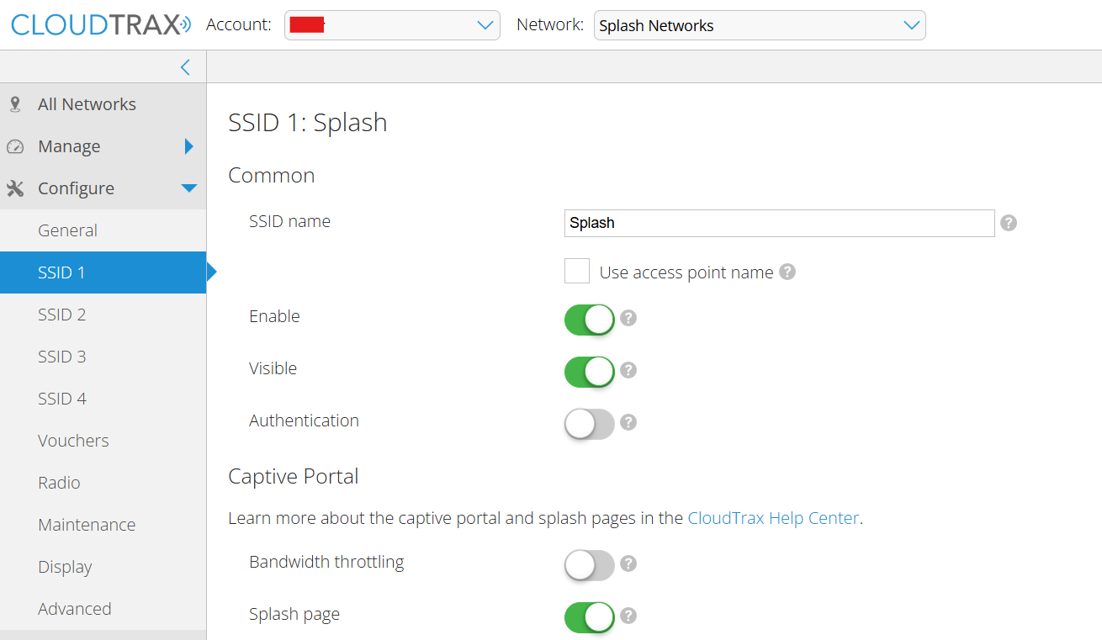1102x640 pixels.
Task: Open the Network dropdown showing Splash Networks
Action: click(759, 25)
